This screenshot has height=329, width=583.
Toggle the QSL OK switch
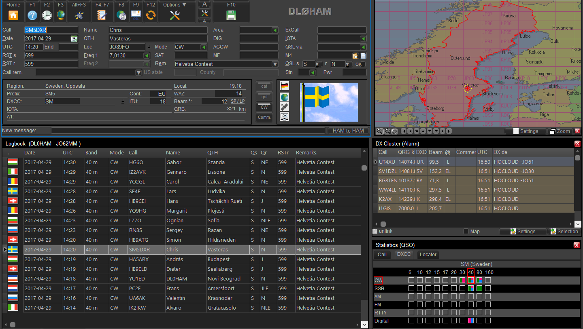pyautogui.click(x=359, y=64)
